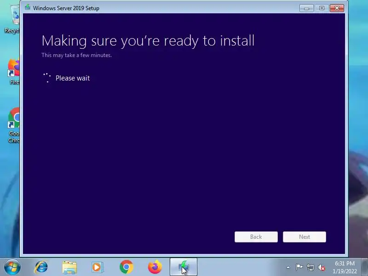Select the Windows Server Setup taskbar item
Image resolution: width=368 pixels, height=276 pixels.
point(183,267)
